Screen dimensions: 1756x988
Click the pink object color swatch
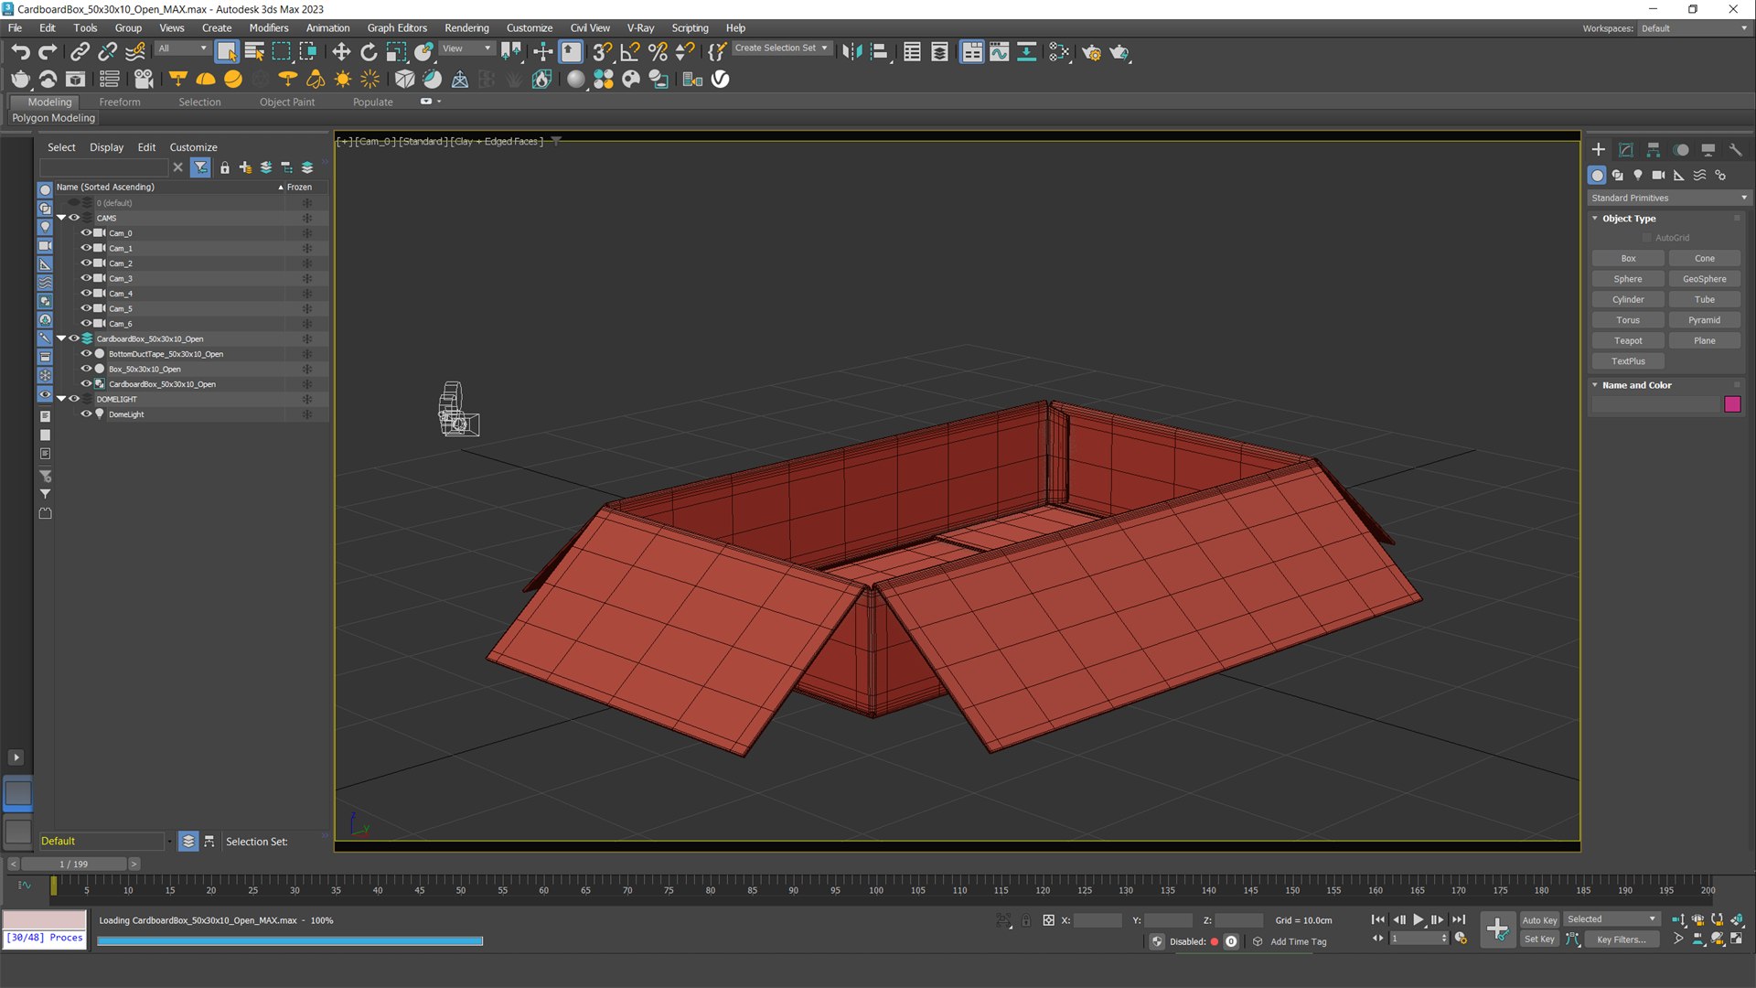1732,404
